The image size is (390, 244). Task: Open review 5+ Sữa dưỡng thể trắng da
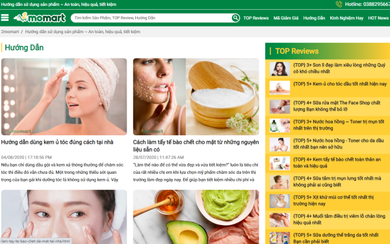click(336, 238)
